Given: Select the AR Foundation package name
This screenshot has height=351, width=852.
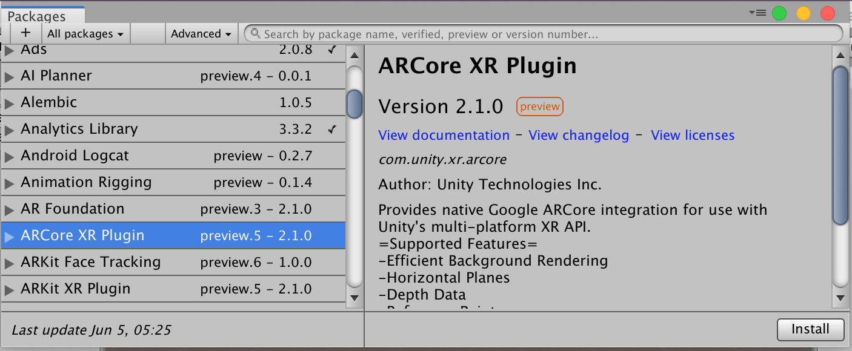Looking at the screenshot, I should (x=72, y=209).
